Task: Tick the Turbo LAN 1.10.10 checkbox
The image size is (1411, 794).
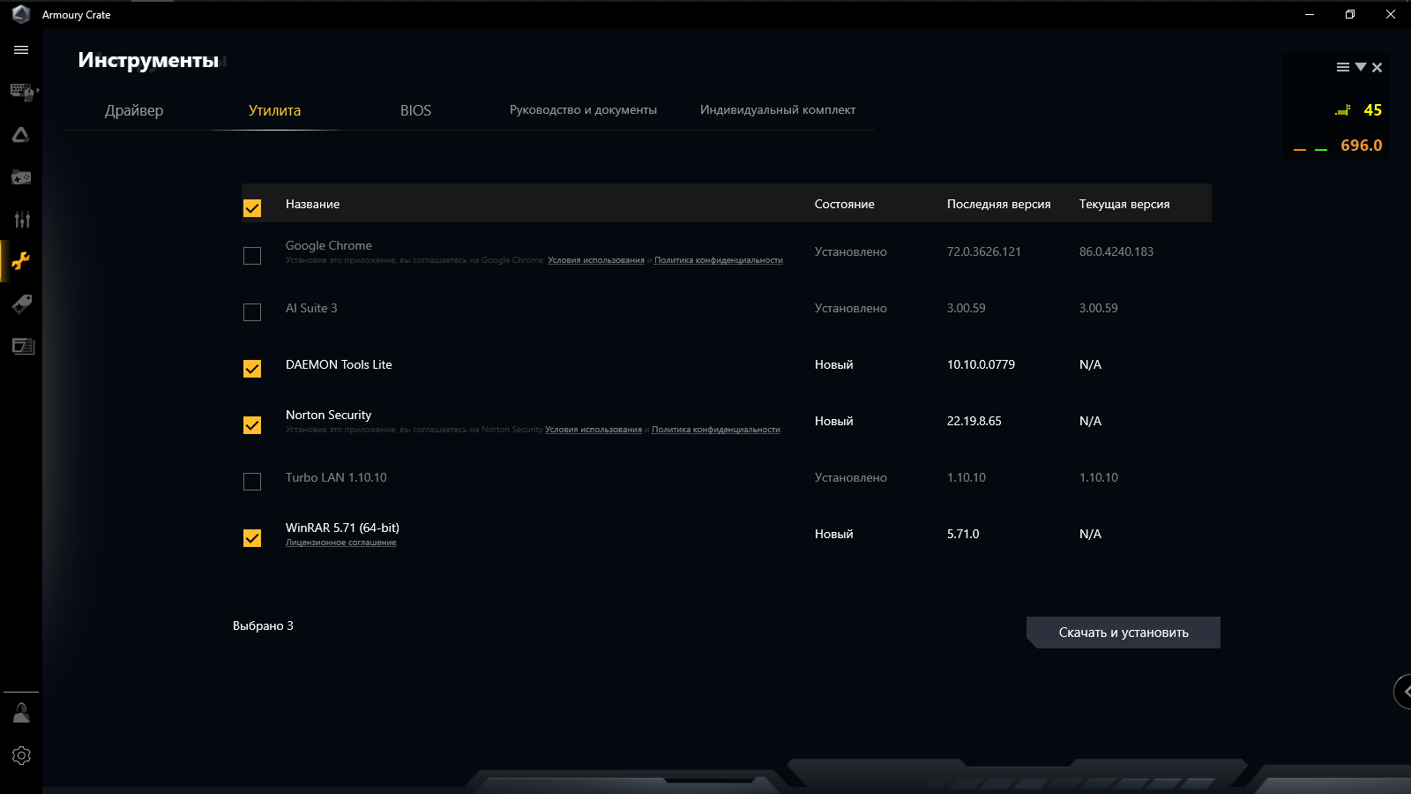Action: point(252,482)
